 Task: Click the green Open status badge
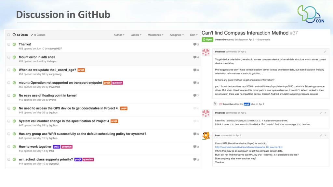pyautogui.click(x=207, y=40)
